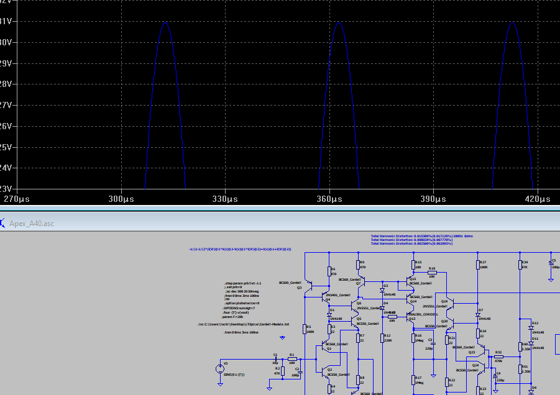Select diode D1 1N4148
Image resolution: width=560 pixels, height=395 pixels.
pos(329,315)
